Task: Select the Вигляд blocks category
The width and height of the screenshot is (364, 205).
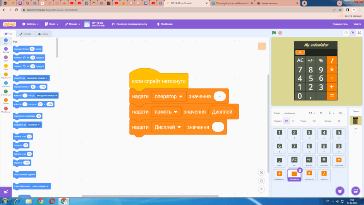Action: click(6, 50)
